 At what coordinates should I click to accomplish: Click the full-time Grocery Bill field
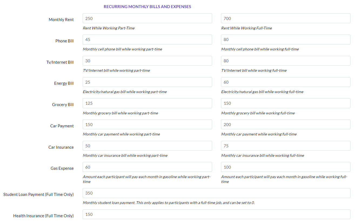coord(286,103)
